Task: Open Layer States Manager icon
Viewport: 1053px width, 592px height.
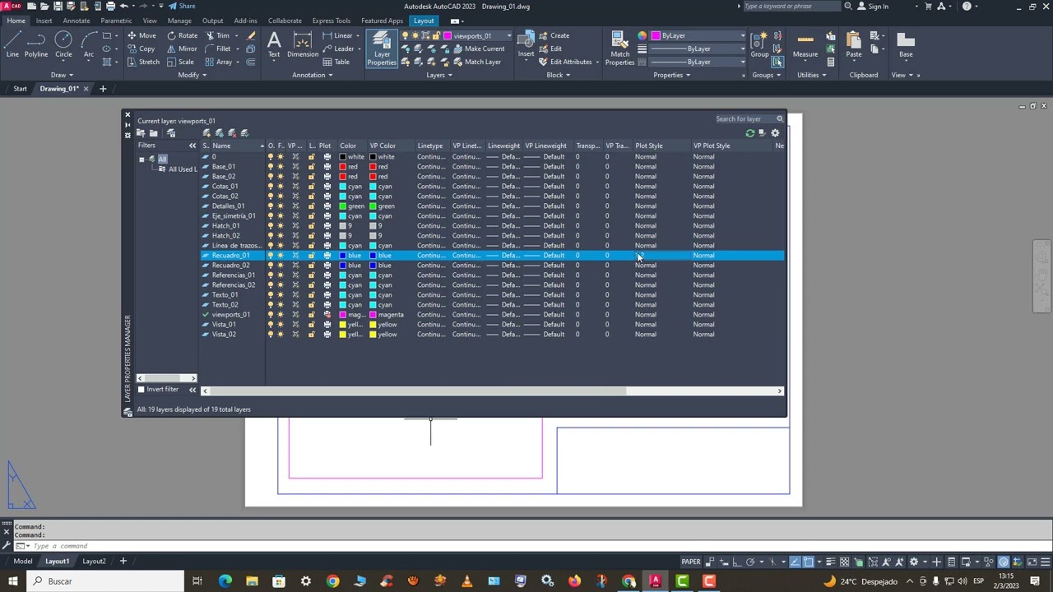Action: pyautogui.click(x=171, y=133)
